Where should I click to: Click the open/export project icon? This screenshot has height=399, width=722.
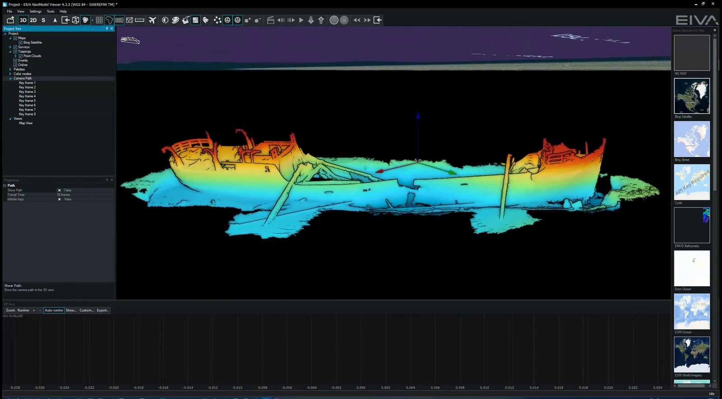click(10, 20)
